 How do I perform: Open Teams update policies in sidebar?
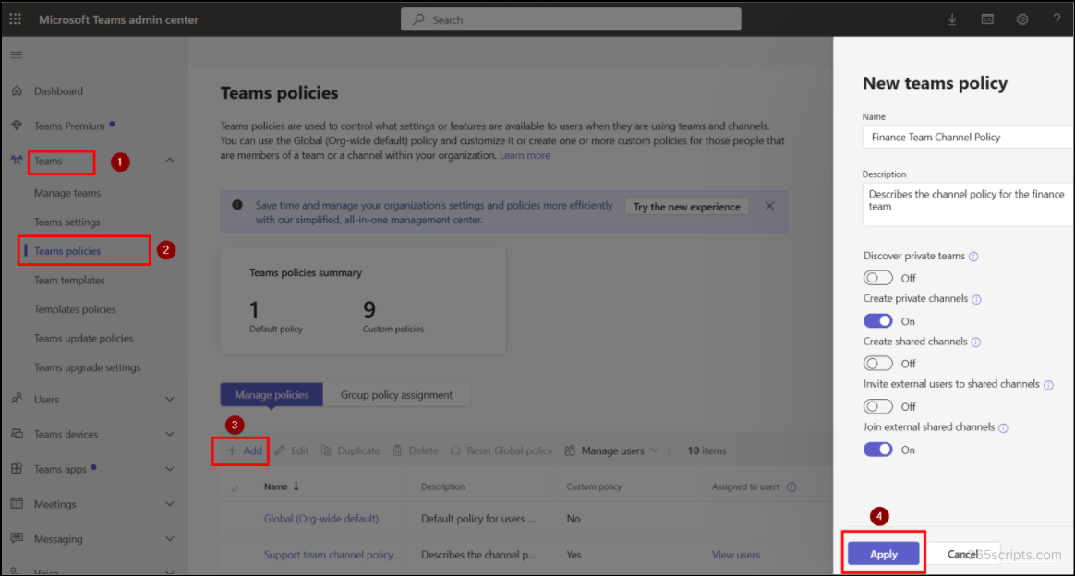(84, 339)
